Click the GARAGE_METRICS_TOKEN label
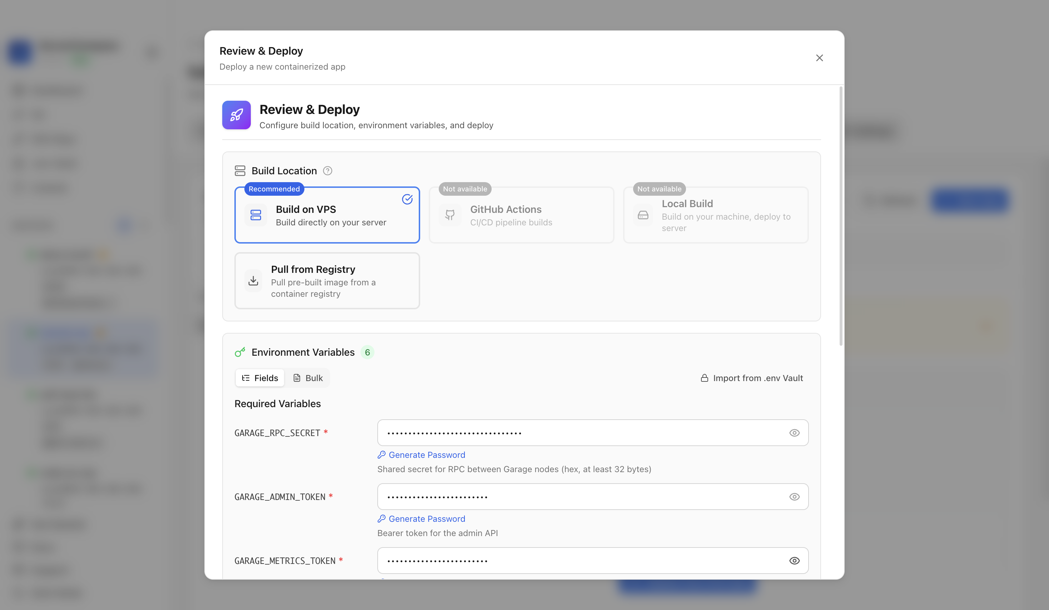 pyautogui.click(x=285, y=560)
